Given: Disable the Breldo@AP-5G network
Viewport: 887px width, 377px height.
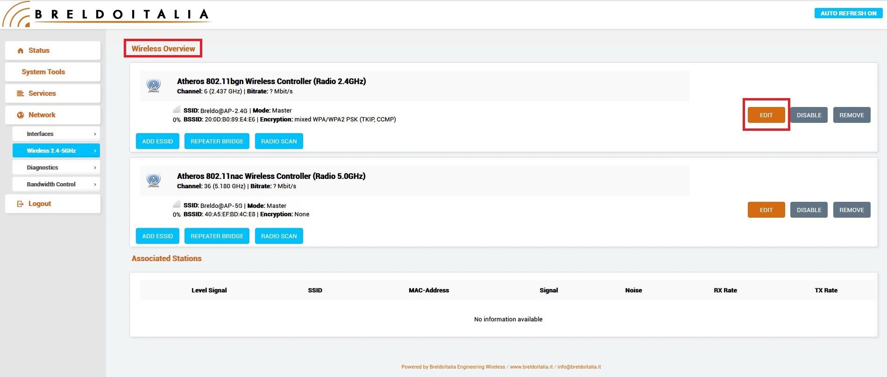Looking at the screenshot, I should click(x=809, y=210).
